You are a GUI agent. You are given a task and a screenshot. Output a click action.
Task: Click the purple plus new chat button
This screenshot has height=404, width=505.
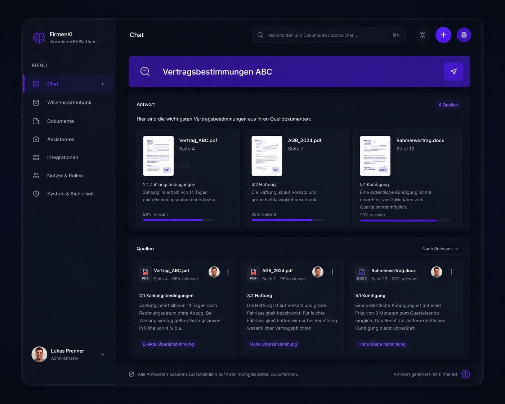[443, 35]
